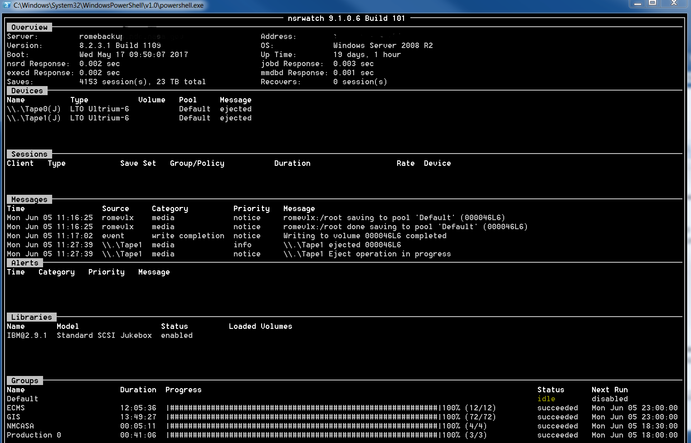
Task: Click mmdbd Response value 0.001 sec
Action: [x=354, y=72]
